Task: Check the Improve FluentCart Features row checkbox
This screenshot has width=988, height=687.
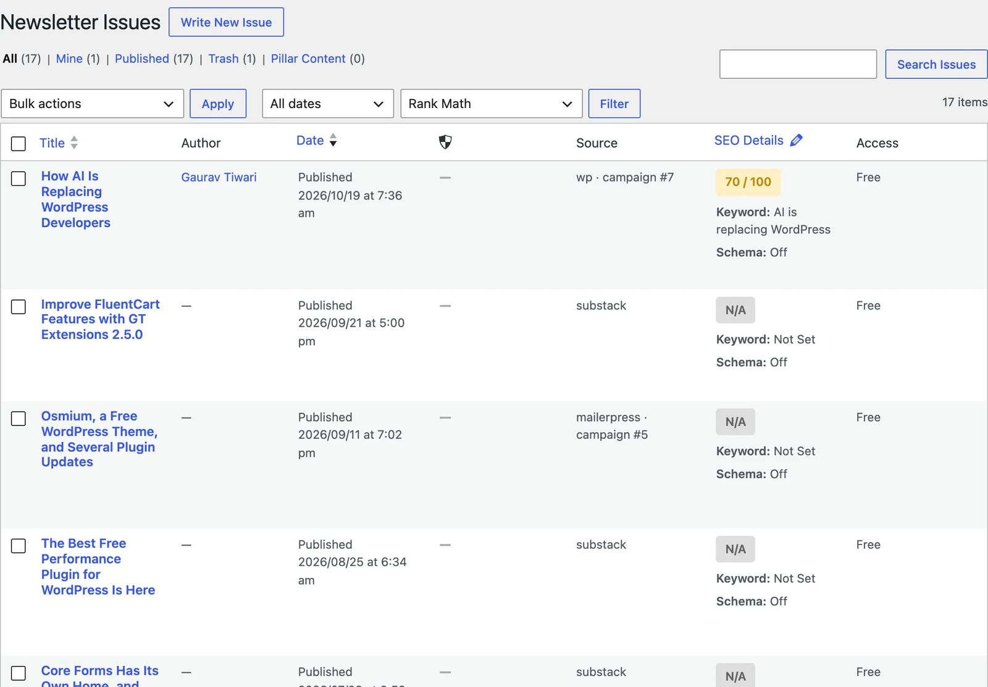Action: point(19,307)
